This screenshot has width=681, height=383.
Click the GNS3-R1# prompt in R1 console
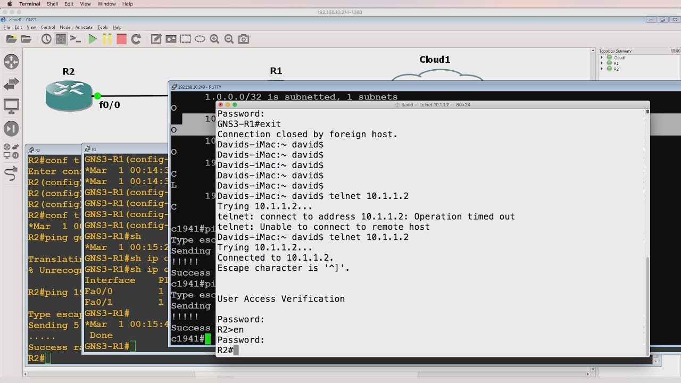click(106, 346)
